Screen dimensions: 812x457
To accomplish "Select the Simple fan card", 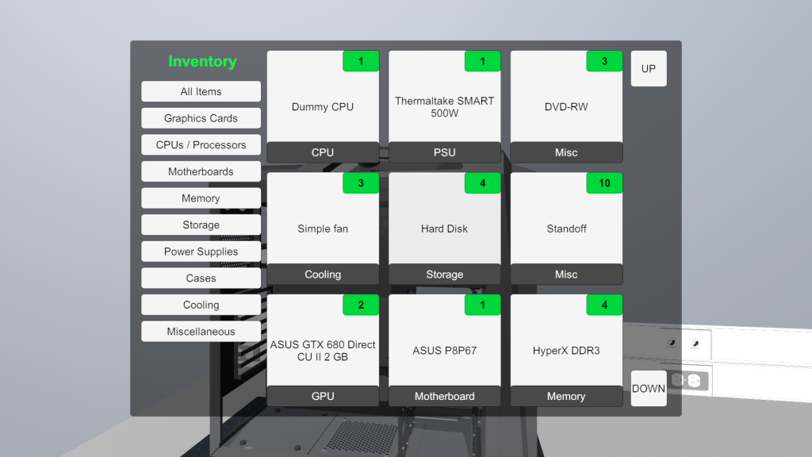I will (323, 228).
